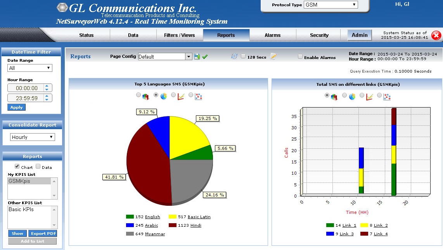Switch to the Alarms tab

click(272, 35)
